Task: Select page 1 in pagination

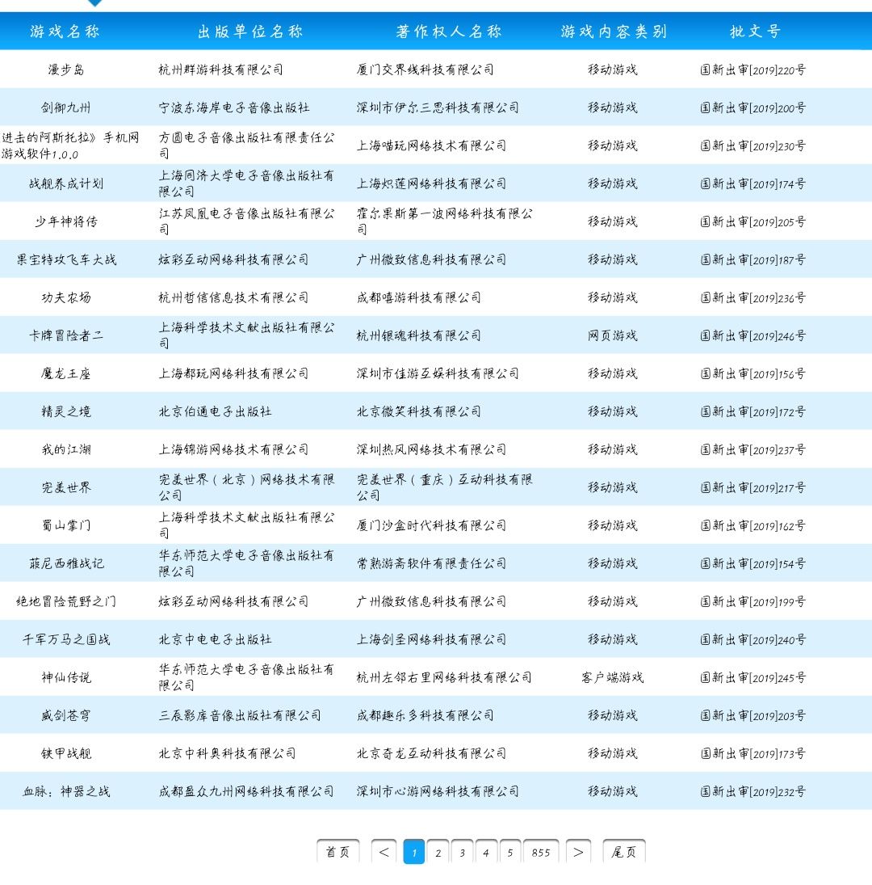Action: point(413,852)
